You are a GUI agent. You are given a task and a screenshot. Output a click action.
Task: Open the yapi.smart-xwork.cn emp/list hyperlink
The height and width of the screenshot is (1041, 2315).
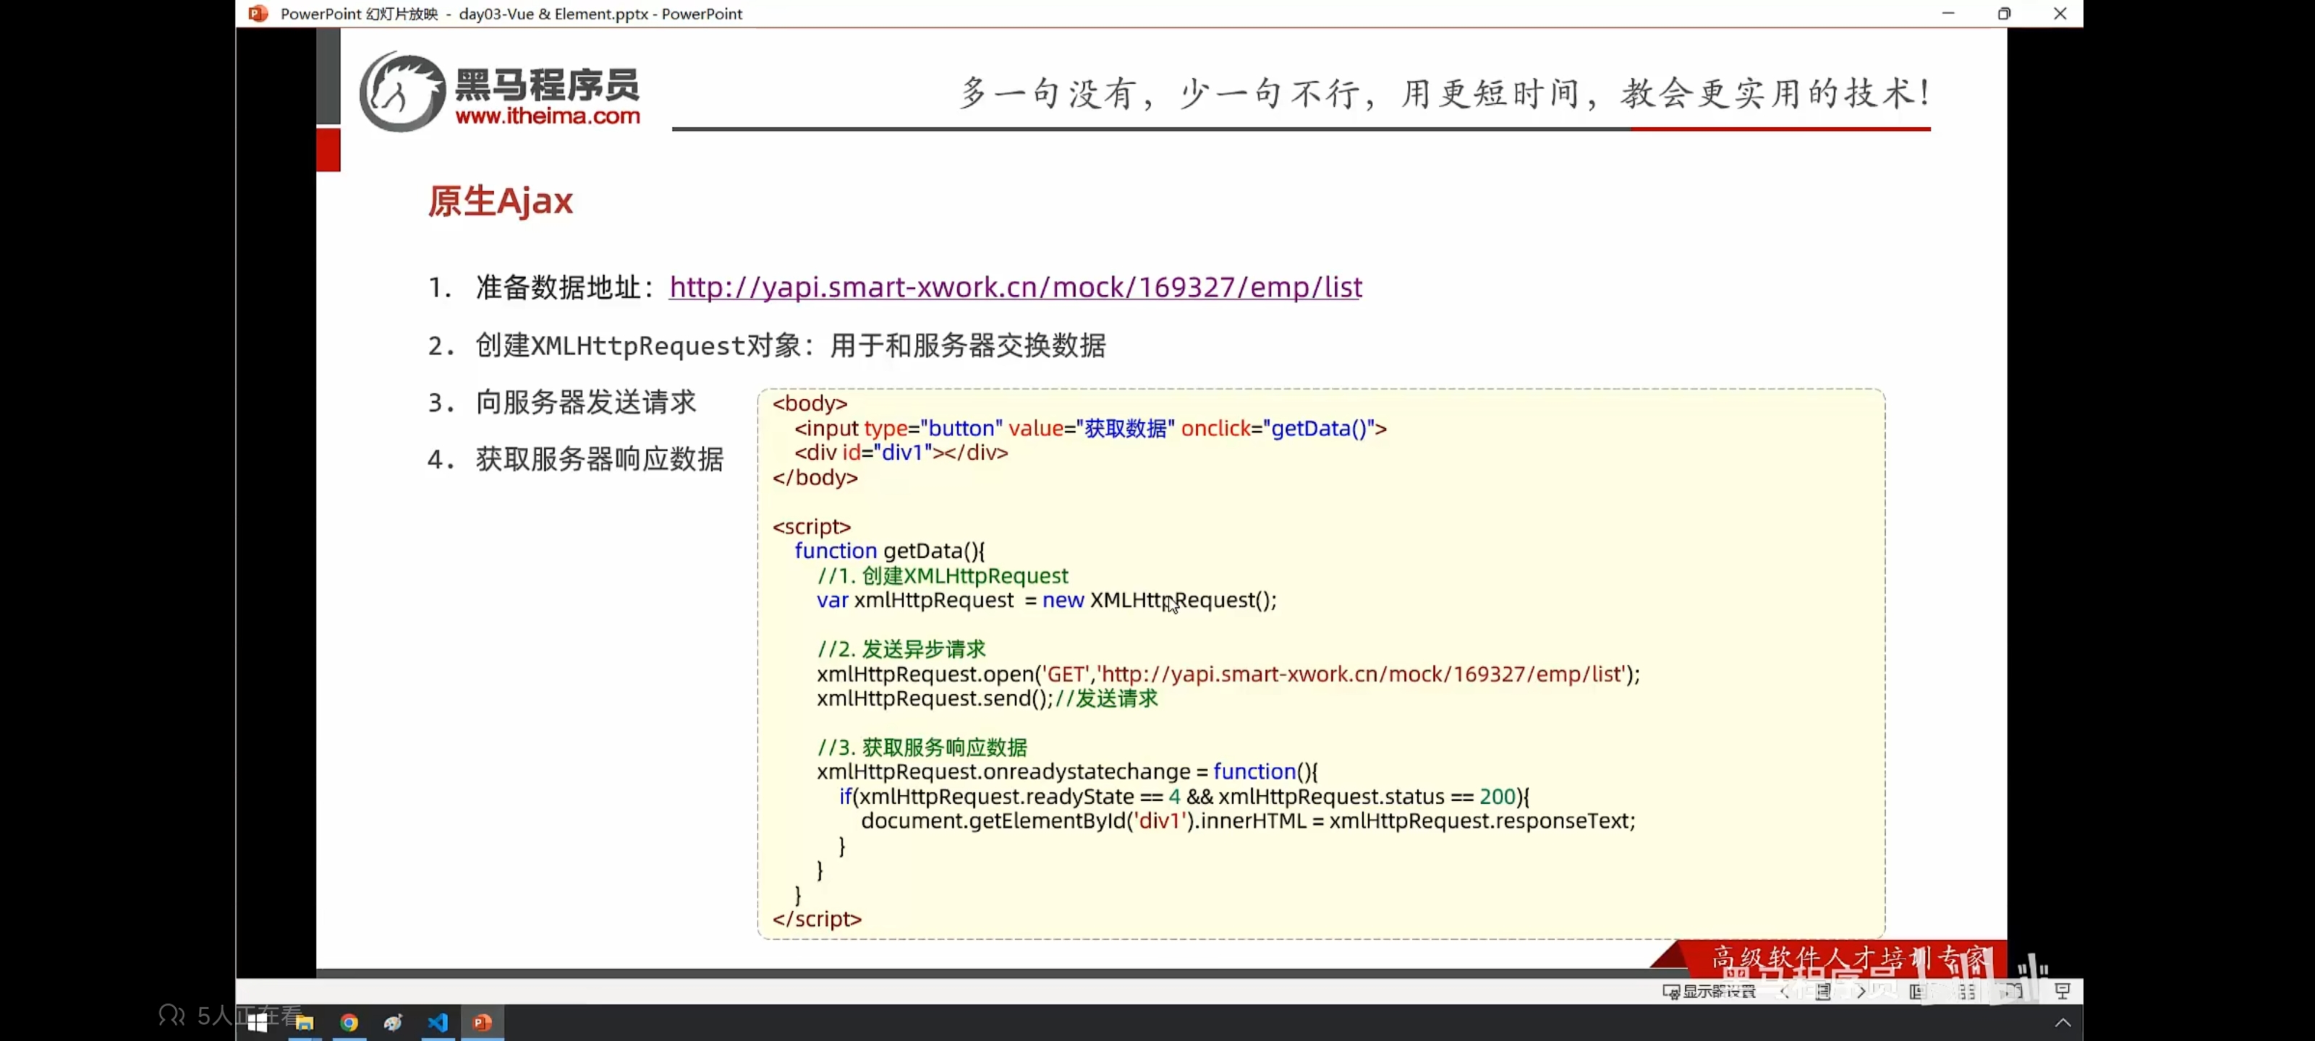click(x=1016, y=286)
